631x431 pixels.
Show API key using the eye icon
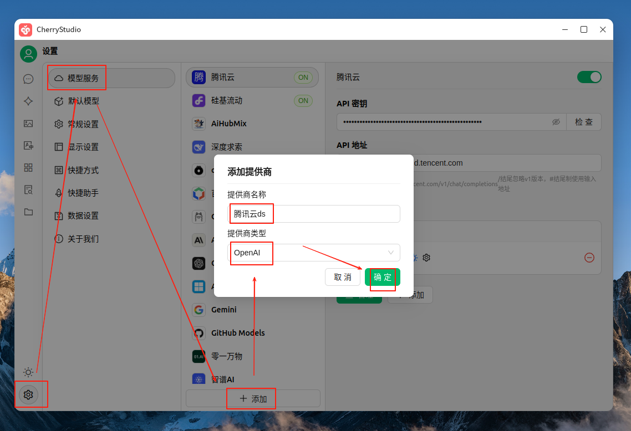click(556, 122)
